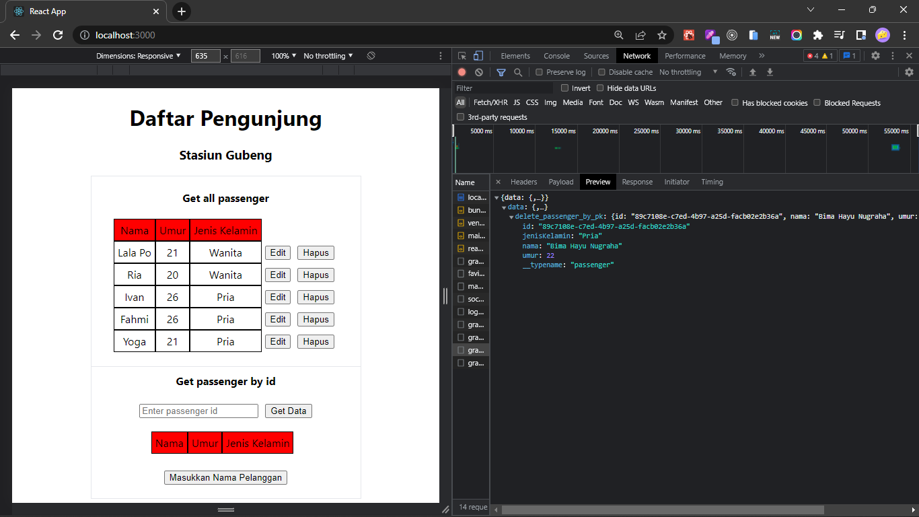Enable the Preserve log checkbox
This screenshot has width=919, height=517.
click(540, 72)
